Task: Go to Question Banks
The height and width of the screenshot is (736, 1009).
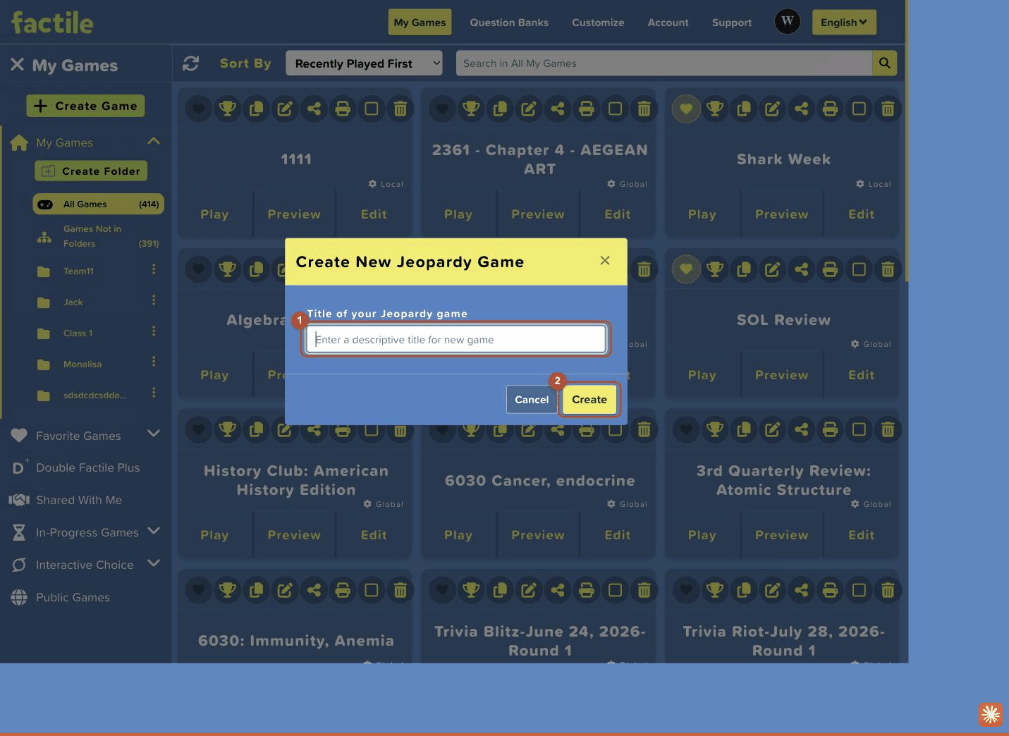Action: [509, 22]
